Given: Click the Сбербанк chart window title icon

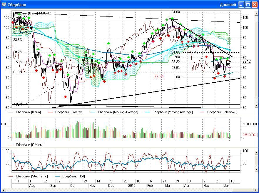Looking at the screenshot, I should point(4,4).
